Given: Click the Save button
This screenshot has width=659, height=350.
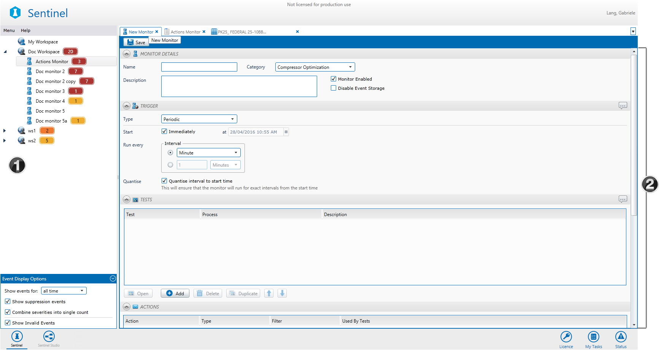Looking at the screenshot, I should pyautogui.click(x=136, y=43).
